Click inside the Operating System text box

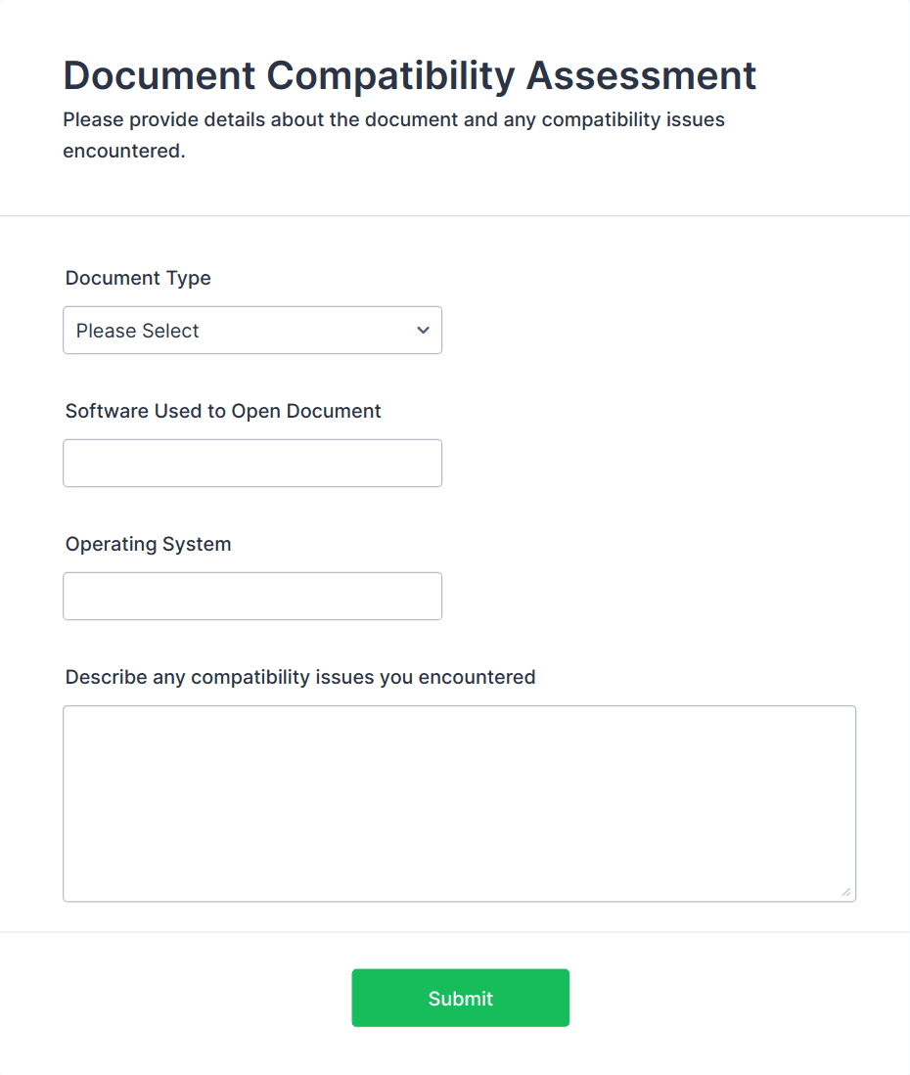(252, 596)
